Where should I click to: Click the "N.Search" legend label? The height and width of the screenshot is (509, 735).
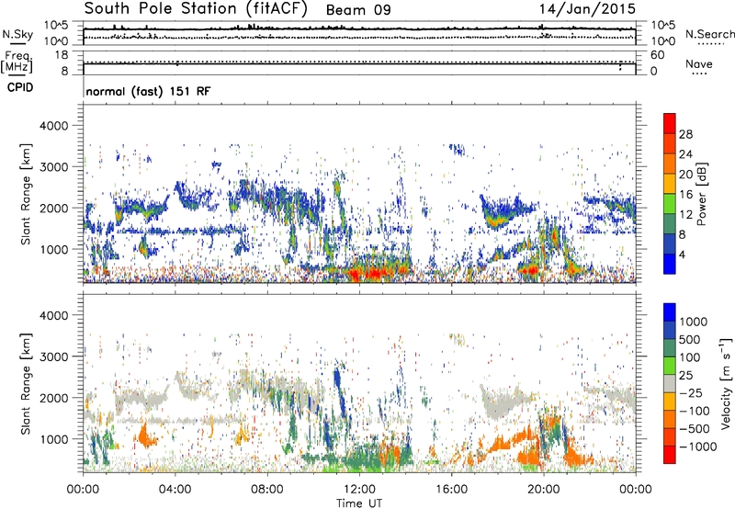(x=709, y=34)
